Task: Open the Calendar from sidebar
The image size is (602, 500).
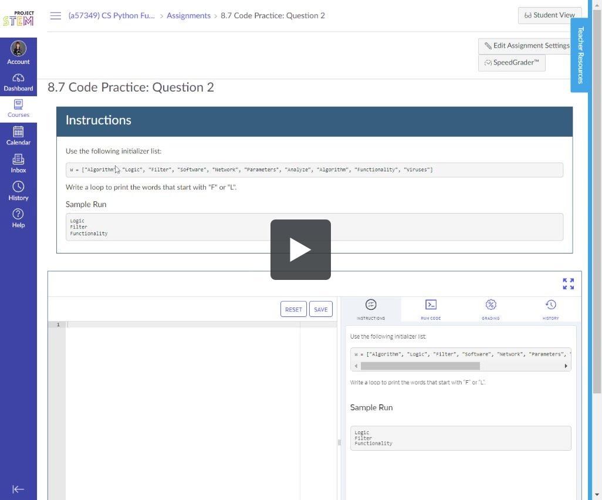Action: click(x=18, y=136)
